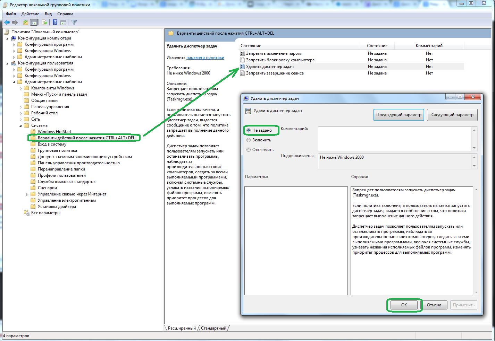Click the 'параметр политики' link
This screenshot has width=495, height=341.
205,58
